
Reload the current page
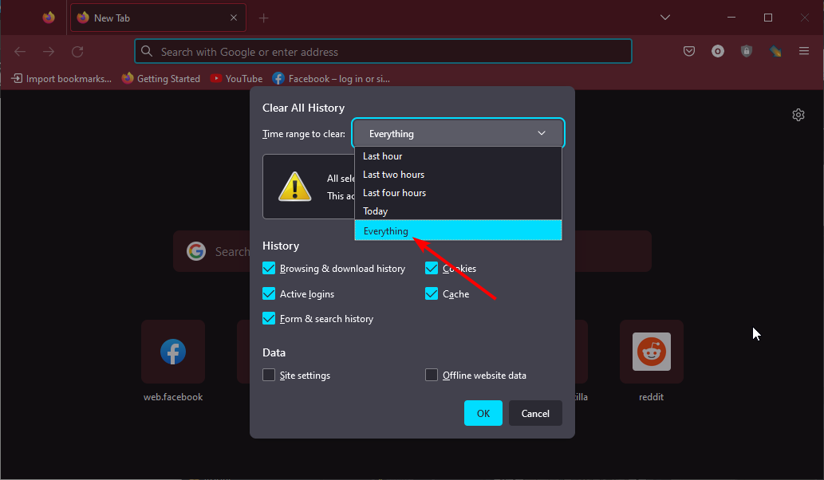coord(77,52)
